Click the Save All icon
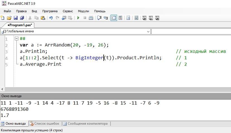This screenshot has height=133, width=231. coord(22,18)
